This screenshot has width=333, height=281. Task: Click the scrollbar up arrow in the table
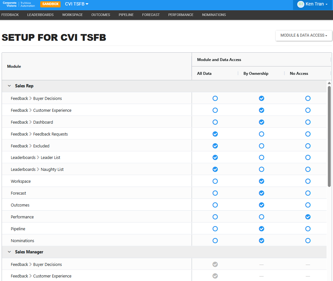click(329, 83)
